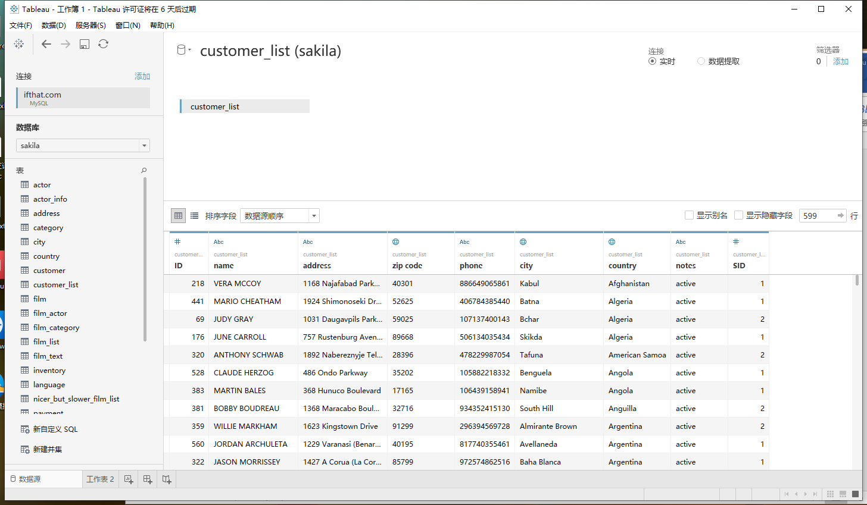Click 添加 link next to 连接

coord(142,77)
